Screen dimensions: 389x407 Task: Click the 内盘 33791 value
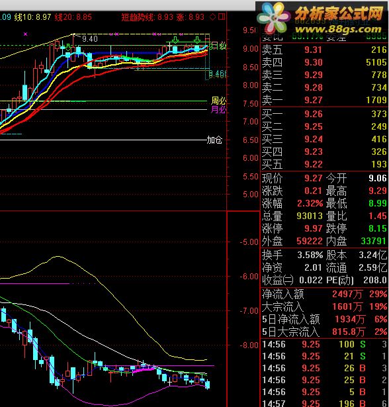(374, 241)
